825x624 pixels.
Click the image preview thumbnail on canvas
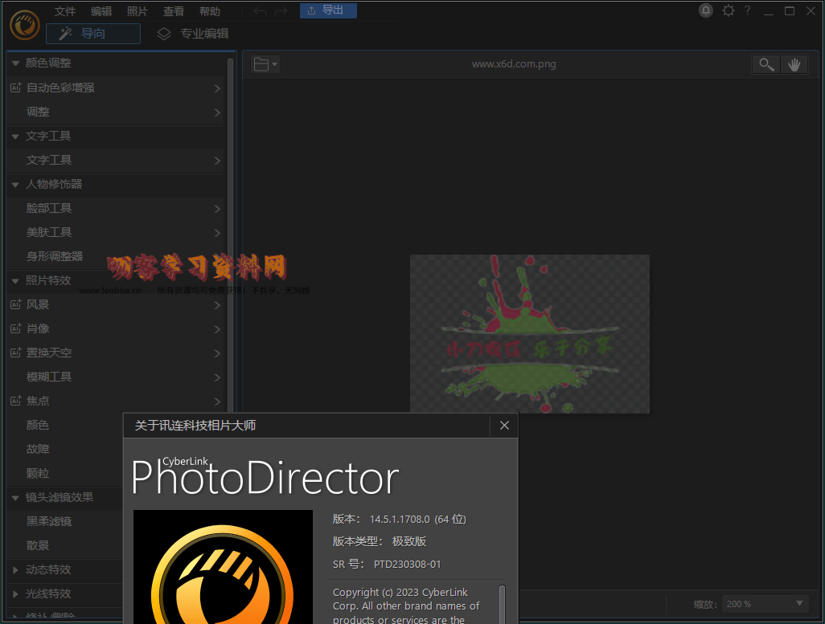click(529, 333)
